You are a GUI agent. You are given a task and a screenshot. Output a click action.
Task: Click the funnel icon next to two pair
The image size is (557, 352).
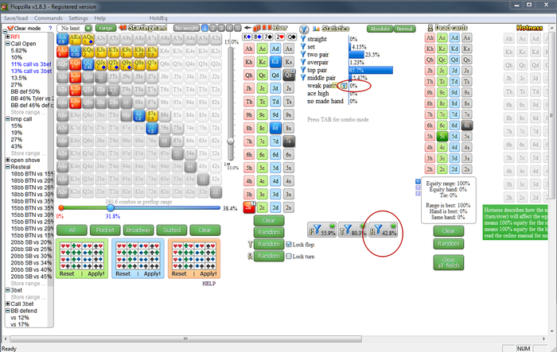(303, 54)
